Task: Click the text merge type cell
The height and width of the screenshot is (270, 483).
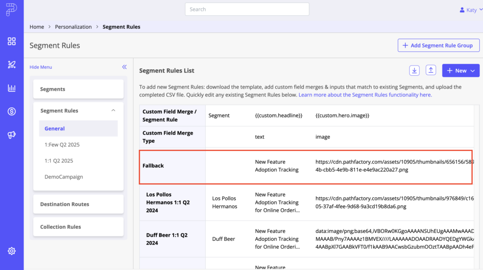Action: tap(259, 137)
